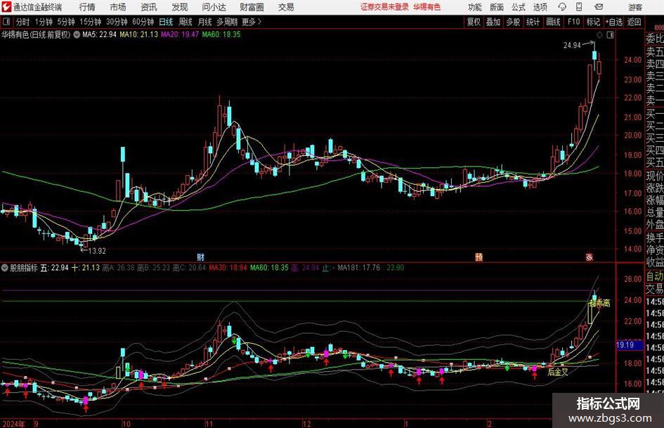This screenshot has width=664, height=428.
Task: Click 证券交易未登录 login link
Action: 384,7
